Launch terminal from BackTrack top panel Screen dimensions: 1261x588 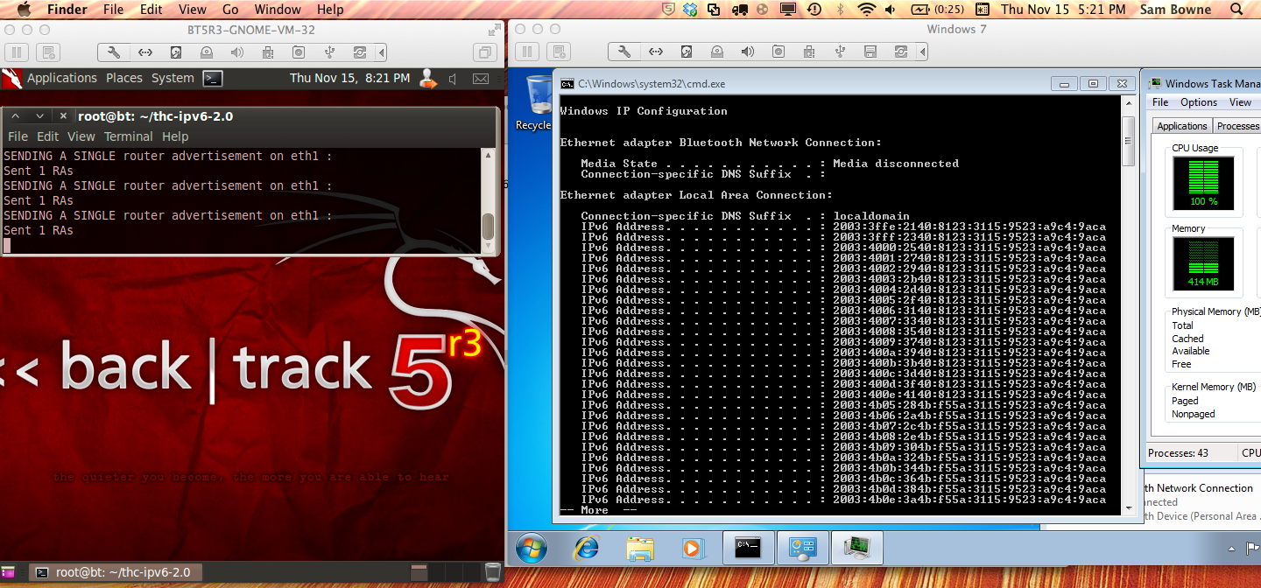click(213, 78)
